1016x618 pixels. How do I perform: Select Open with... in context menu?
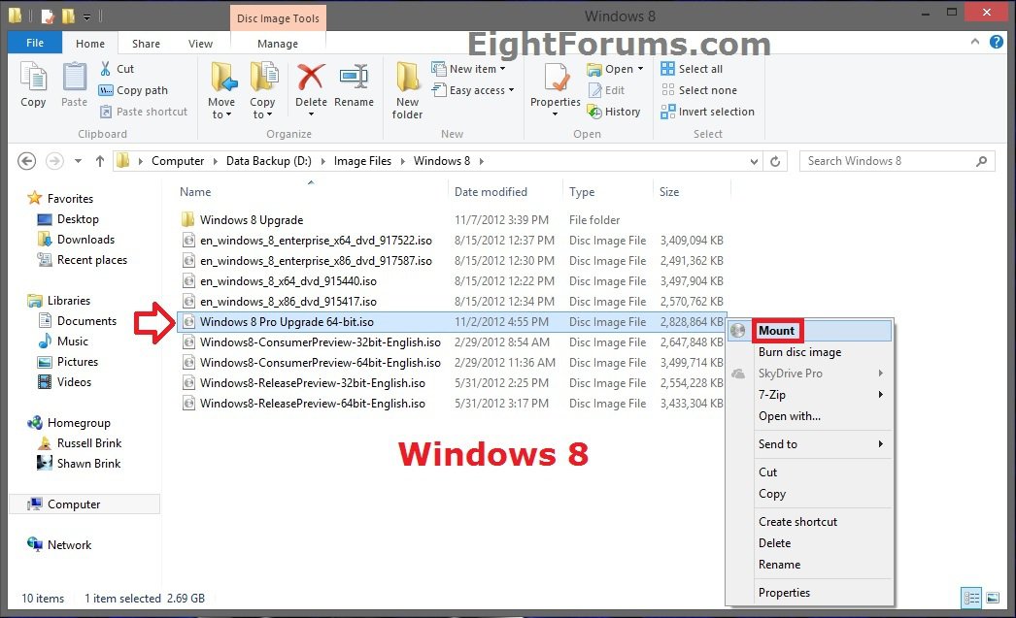(x=809, y=416)
